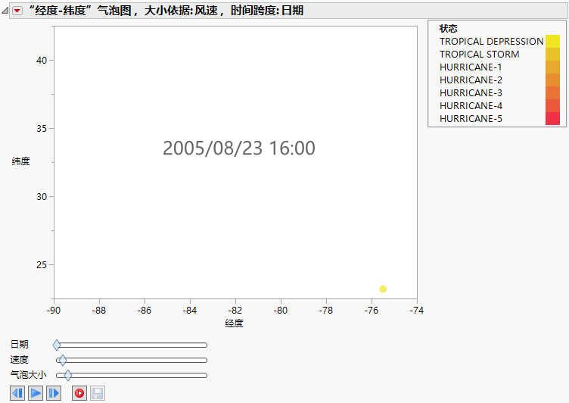Select the TROPICAL STORM color swatch
The image size is (569, 403).
[552, 54]
